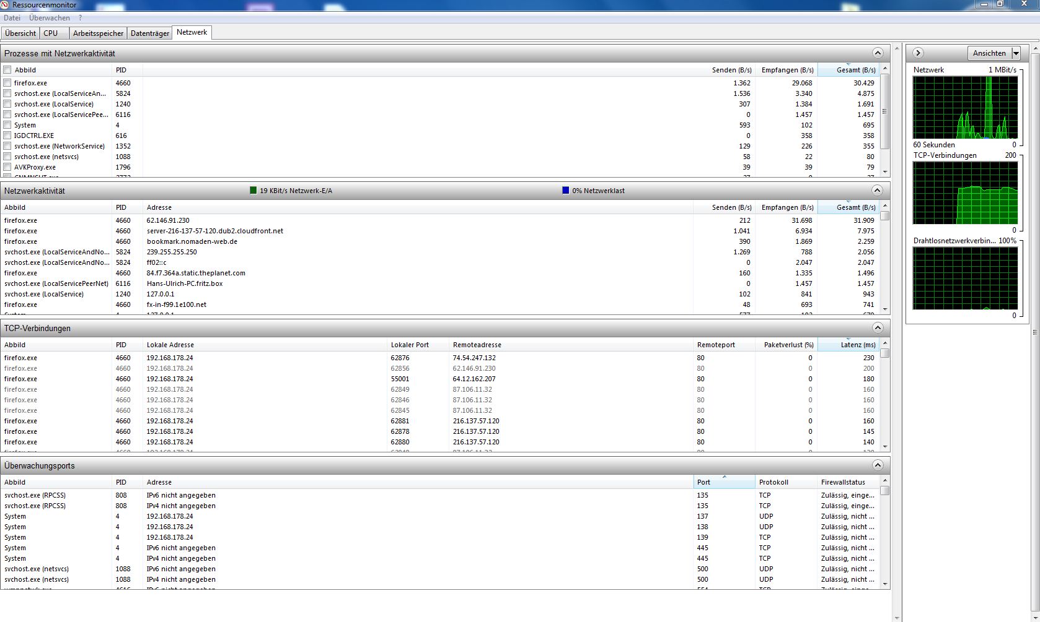Check the System process checkbox
The height and width of the screenshot is (622, 1040).
click(x=7, y=125)
